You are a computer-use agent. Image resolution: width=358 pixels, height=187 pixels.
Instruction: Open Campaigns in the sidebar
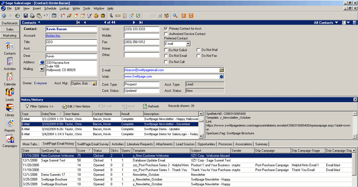[10, 141]
